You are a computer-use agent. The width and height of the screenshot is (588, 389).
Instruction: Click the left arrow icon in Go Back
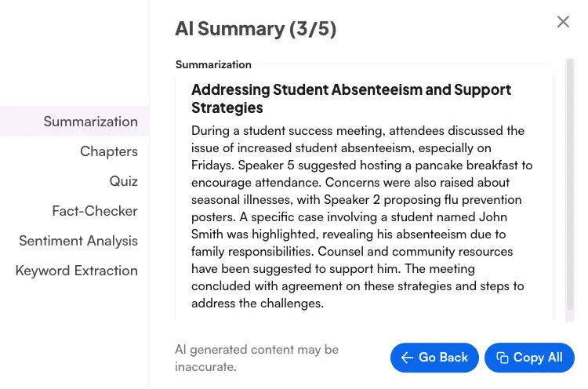pos(407,358)
